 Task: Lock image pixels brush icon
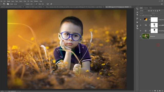(x=145, y=16)
